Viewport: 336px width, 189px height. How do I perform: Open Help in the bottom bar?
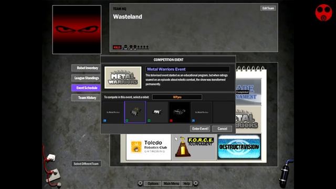coord(186,184)
